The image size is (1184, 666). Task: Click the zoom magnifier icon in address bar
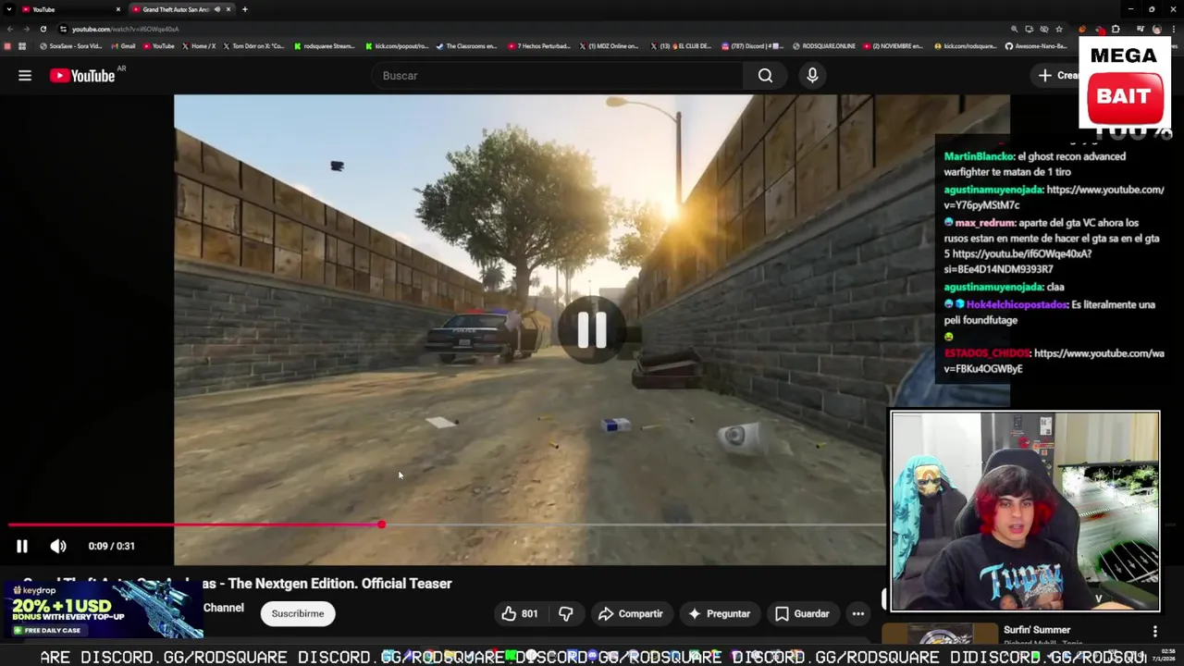[1014, 29]
